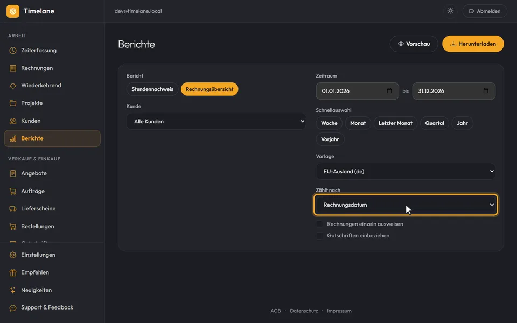This screenshot has width=517, height=323.
Task: Click the Timelane logo icon
Action: pyautogui.click(x=13, y=11)
